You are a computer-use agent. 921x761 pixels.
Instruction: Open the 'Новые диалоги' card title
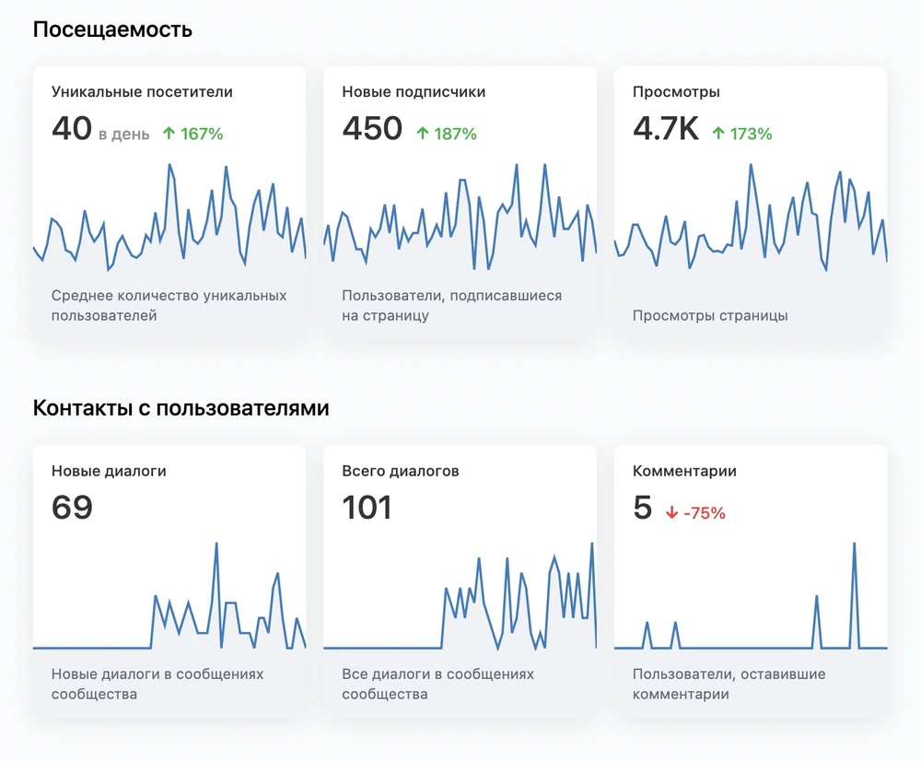coord(109,471)
